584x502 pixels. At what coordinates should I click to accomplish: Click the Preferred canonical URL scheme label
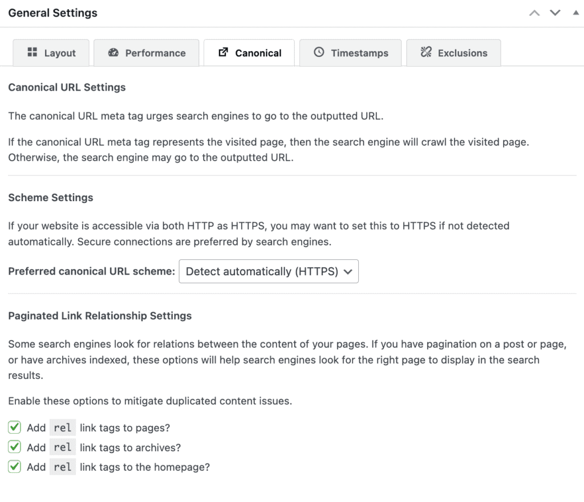[92, 271]
